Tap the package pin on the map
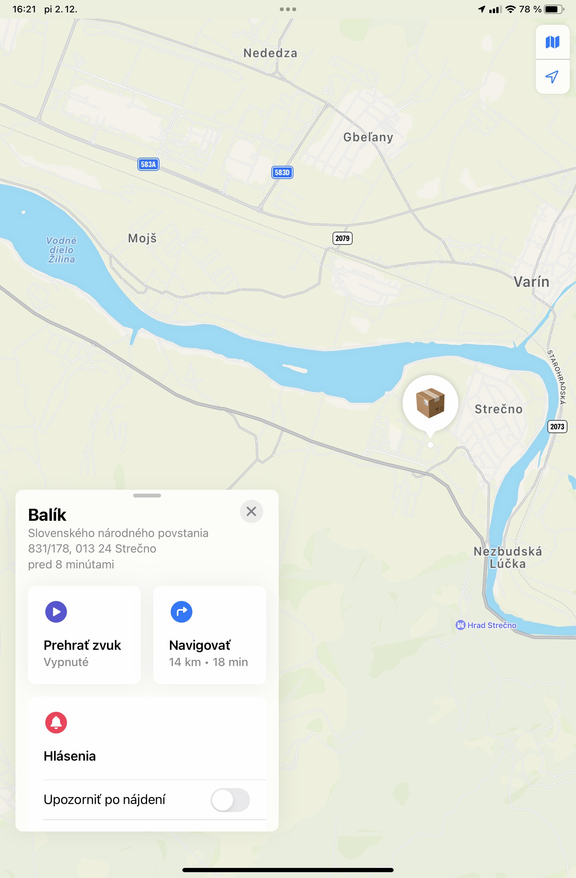 coord(430,403)
